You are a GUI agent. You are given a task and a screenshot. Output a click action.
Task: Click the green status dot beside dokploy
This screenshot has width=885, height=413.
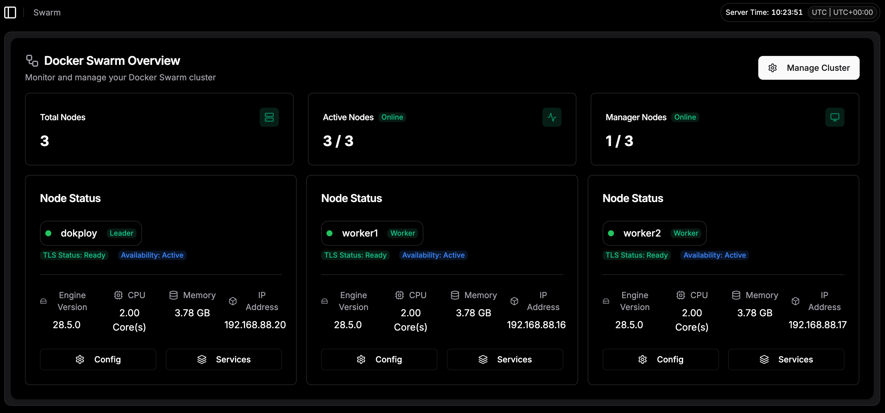click(48, 233)
